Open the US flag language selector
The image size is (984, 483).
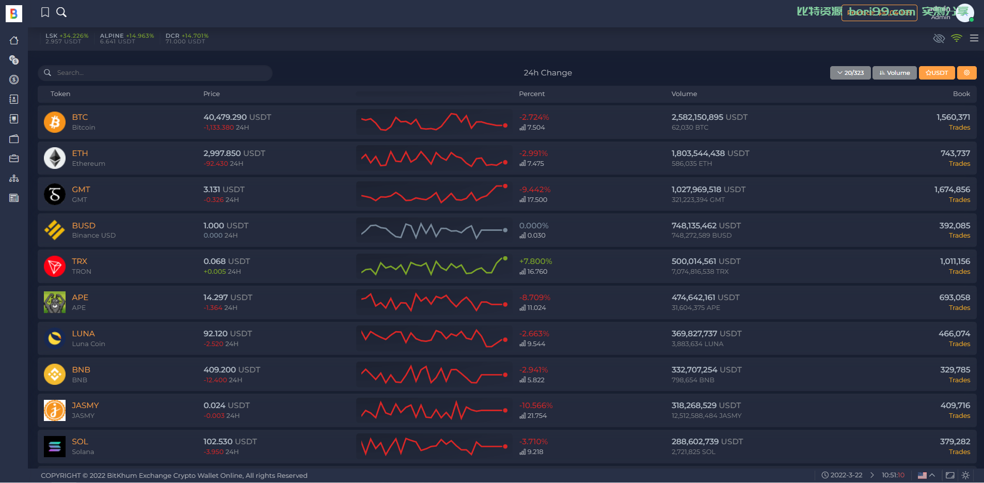tap(926, 475)
